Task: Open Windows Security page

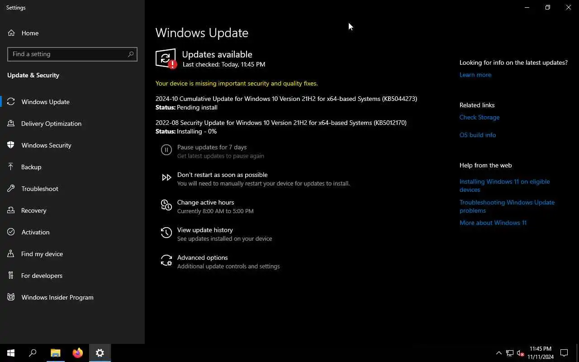Action: point(72,145)
